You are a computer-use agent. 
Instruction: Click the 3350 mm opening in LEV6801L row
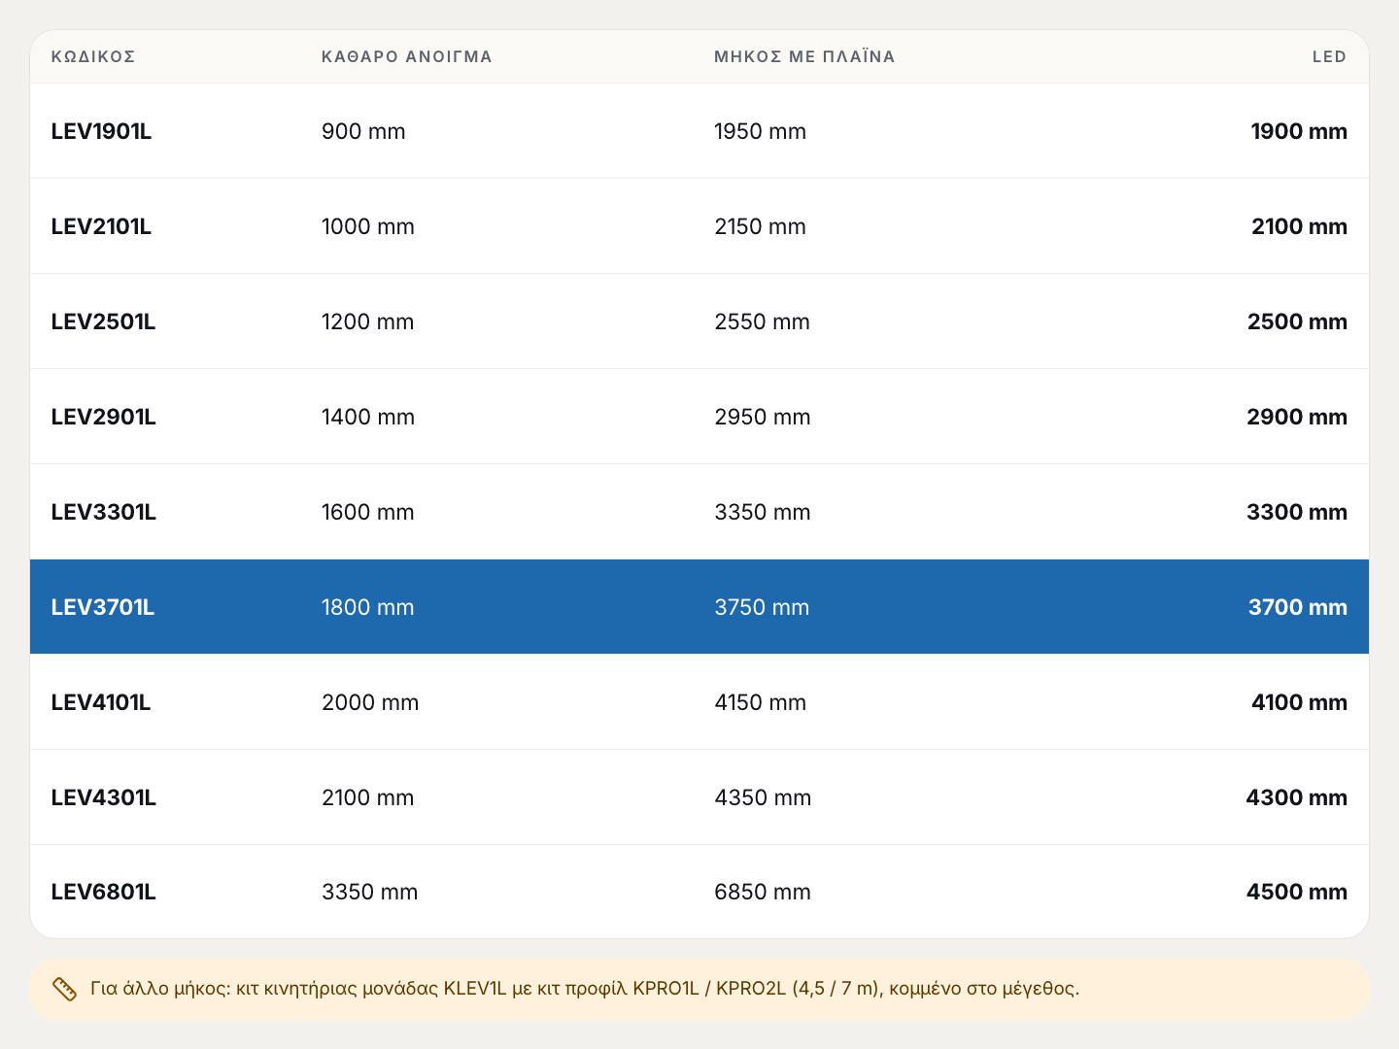pyautogui.click(x=370, y=892)
